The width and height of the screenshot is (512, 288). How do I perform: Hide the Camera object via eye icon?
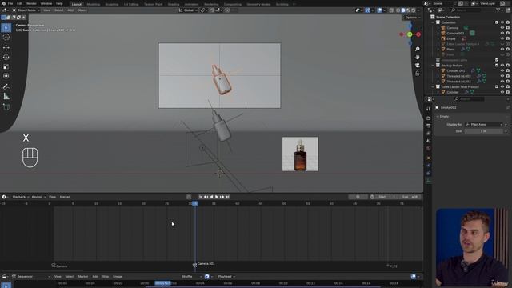pyautogui.click(x=502, y=28)
